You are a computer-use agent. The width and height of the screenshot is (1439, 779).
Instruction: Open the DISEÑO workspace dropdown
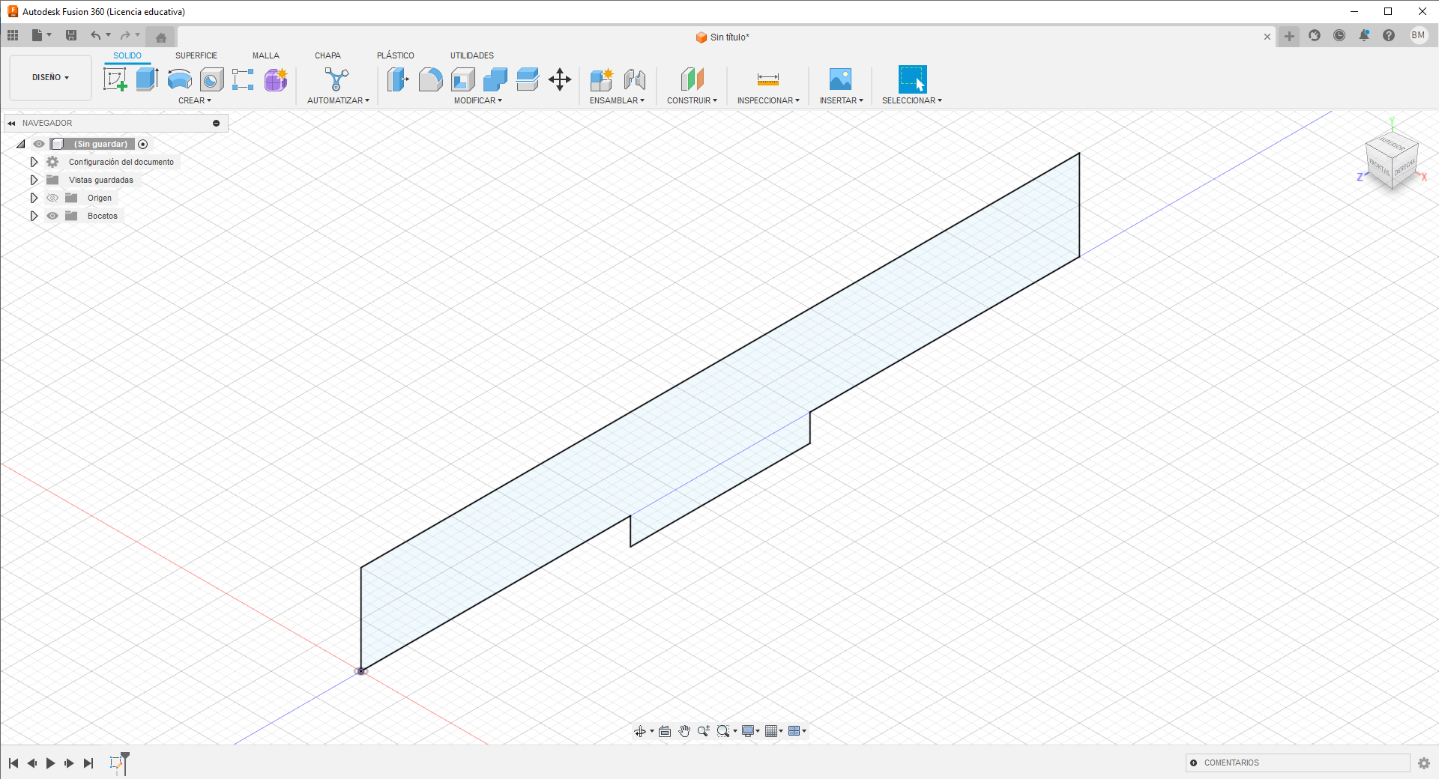pos(50,77)
